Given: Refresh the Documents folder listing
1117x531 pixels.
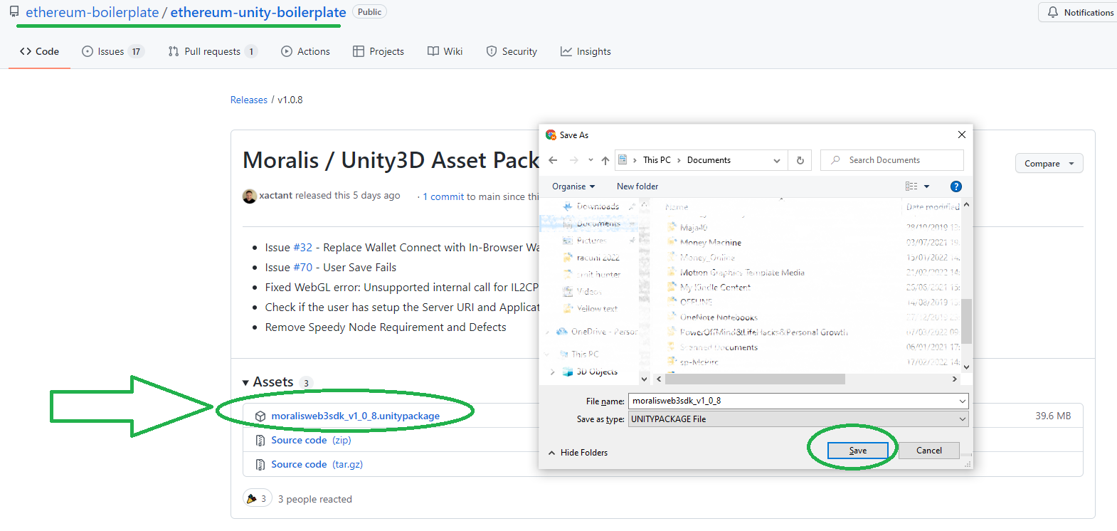Looking at the screenshot, I should [800, 160].
